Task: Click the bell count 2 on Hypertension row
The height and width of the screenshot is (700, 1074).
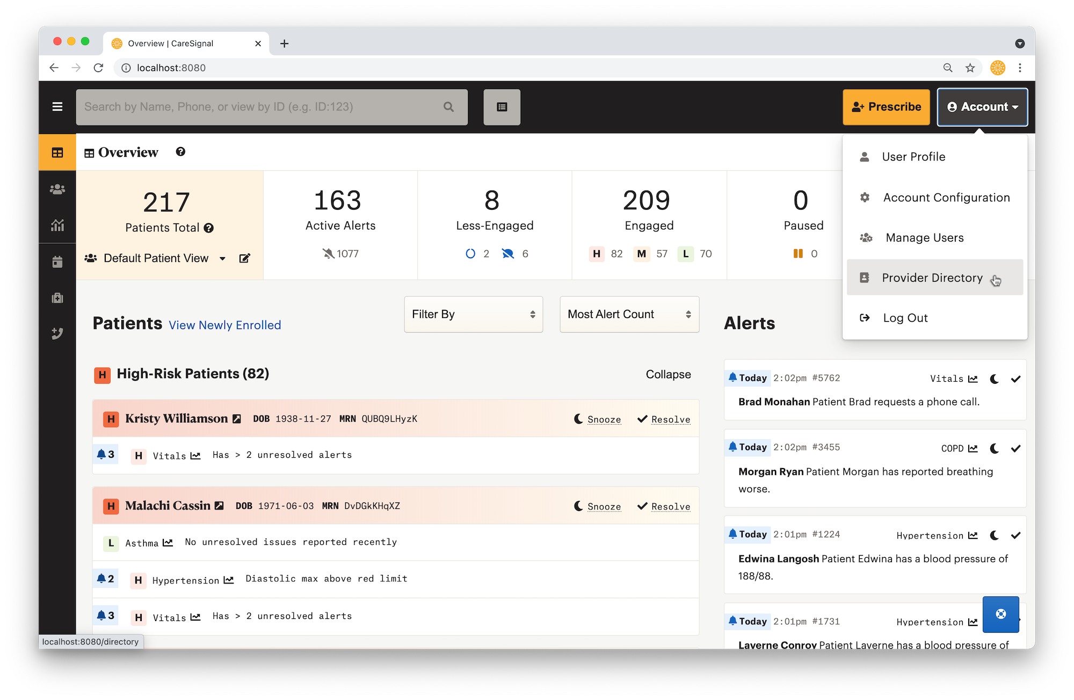Action: (106, 579)
